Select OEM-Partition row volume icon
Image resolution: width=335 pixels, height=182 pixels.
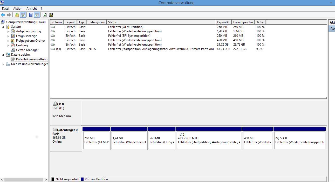(53, 27)
